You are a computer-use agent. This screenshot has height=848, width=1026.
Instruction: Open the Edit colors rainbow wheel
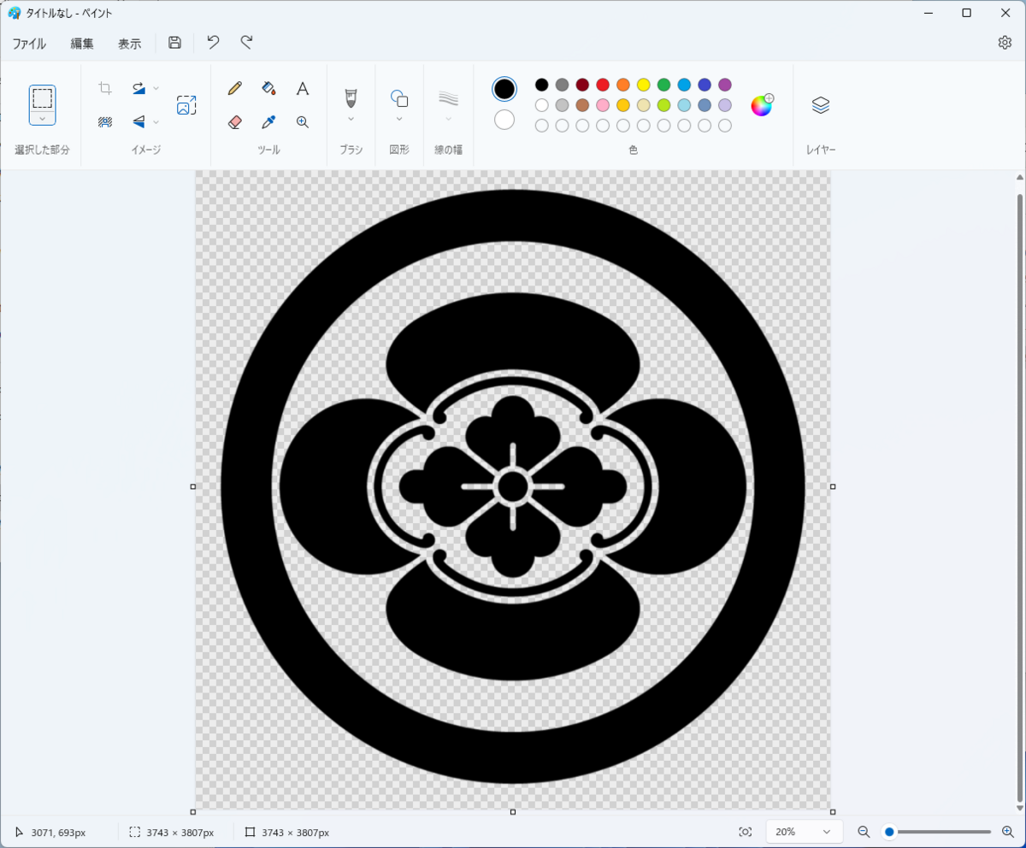[762, 105]
